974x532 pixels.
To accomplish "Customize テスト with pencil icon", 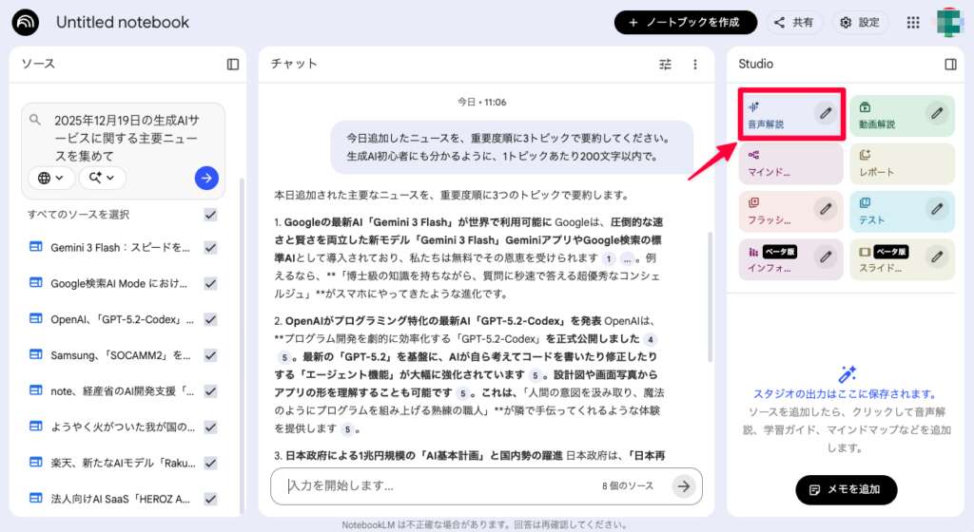I will (x=937, y=209).
